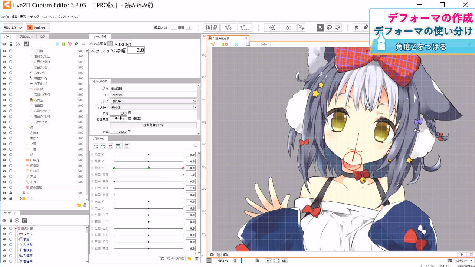Toggle grid display in the canvas toolbar
475x267 pixels.
click(248, 44)
